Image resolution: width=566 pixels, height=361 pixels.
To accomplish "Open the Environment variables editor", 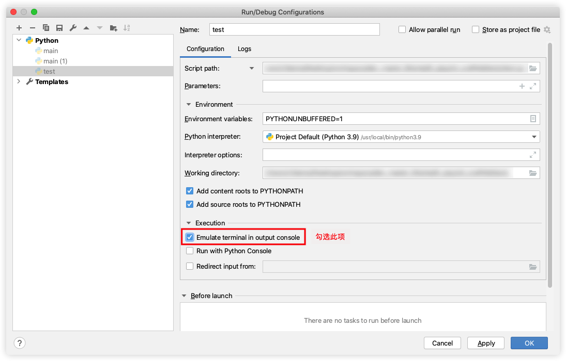I will (532, 118).
